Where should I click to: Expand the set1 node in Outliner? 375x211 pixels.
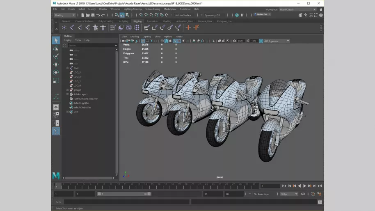[67, 112]
